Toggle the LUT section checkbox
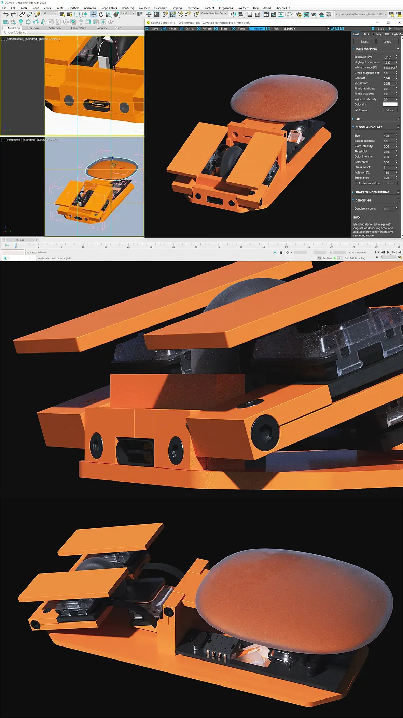The width and height of the screenshot is (403, 718). 398,119
